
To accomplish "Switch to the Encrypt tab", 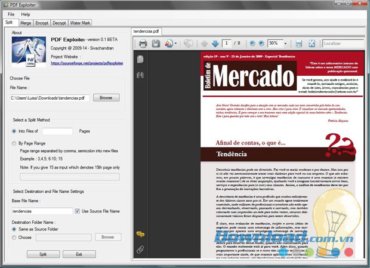I will click(x=42, y=23).
